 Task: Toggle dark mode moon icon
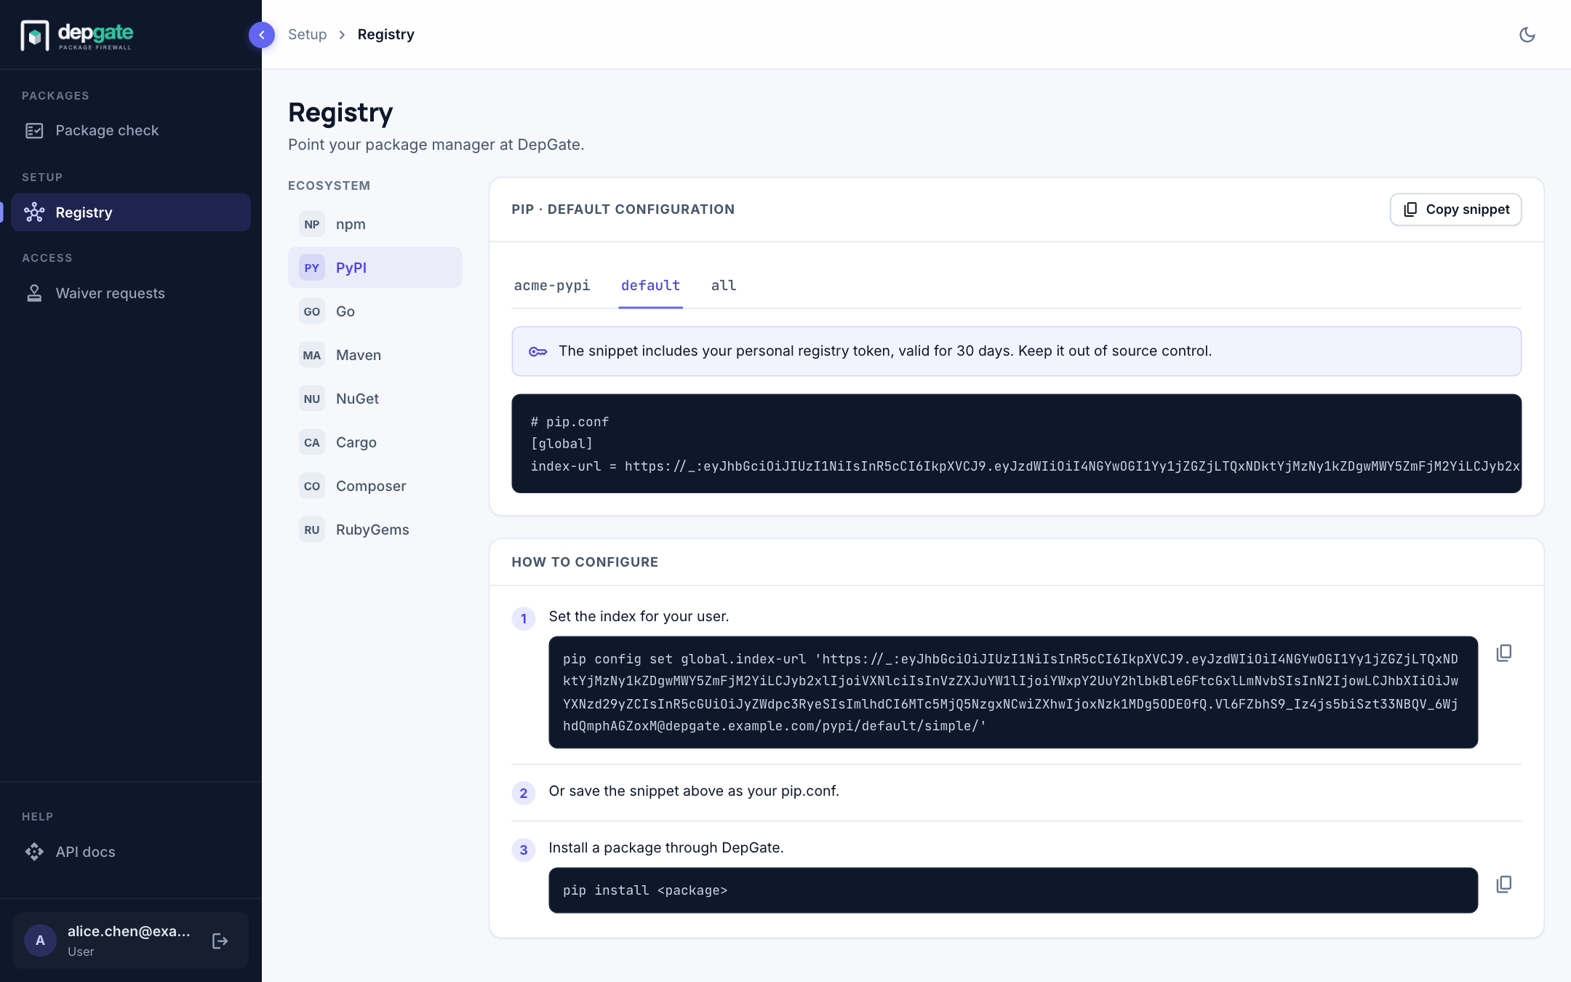pos(1527,35)
